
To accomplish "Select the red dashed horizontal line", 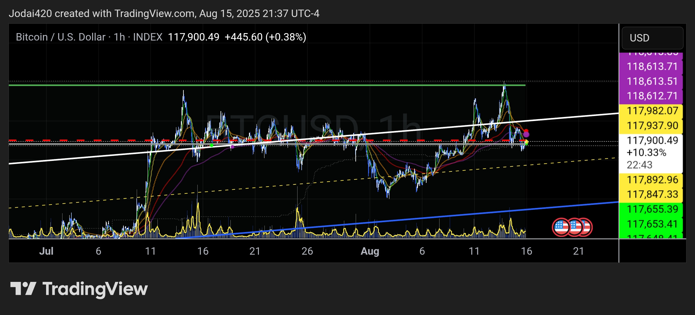I will [268, 140].
